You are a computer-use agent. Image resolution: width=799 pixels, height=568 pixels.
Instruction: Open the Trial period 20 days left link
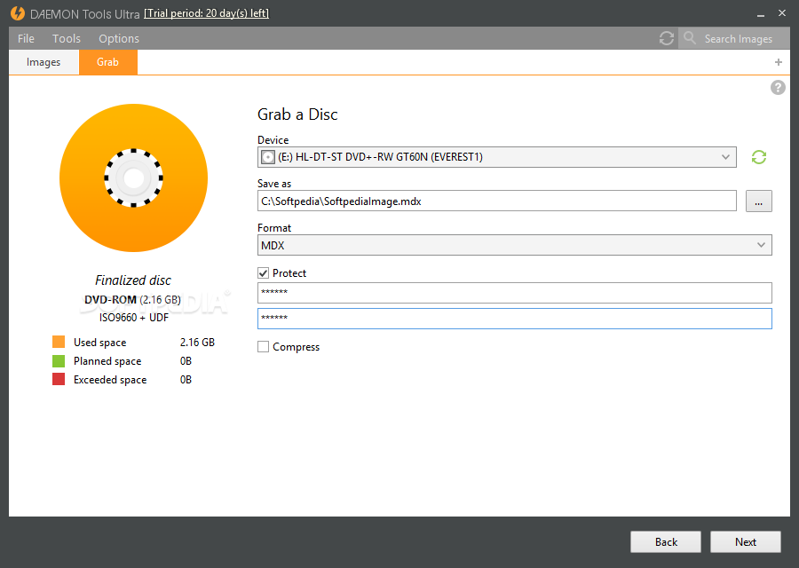(206, 13)
